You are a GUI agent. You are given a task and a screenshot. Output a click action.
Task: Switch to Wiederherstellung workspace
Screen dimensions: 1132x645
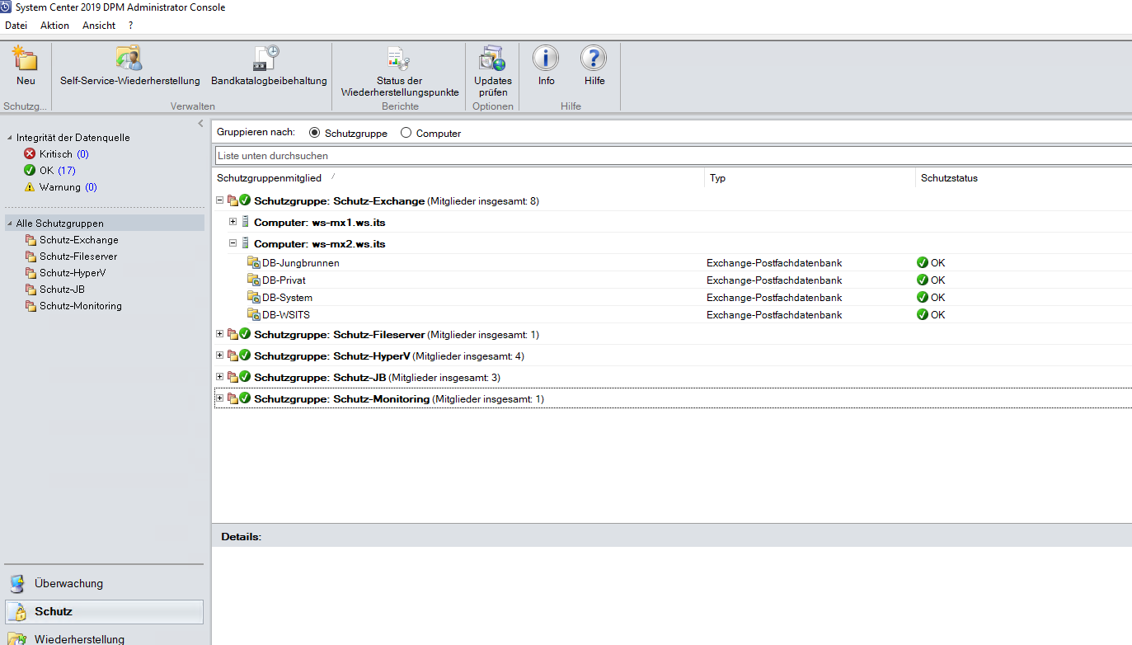click(x=104, y=637)
